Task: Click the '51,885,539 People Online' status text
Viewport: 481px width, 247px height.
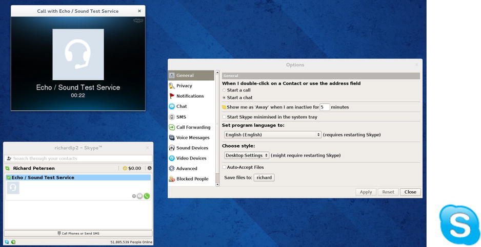Action: [x=131, y=242]
